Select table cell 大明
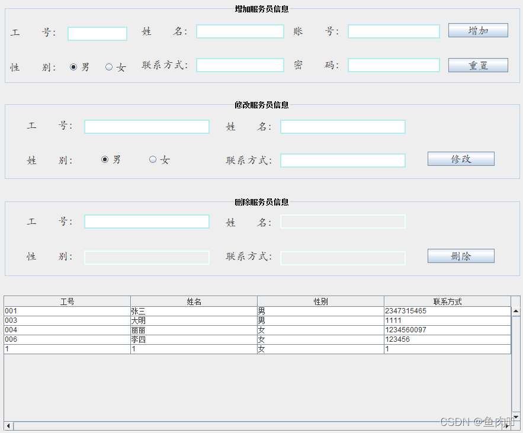 [194, 320]
